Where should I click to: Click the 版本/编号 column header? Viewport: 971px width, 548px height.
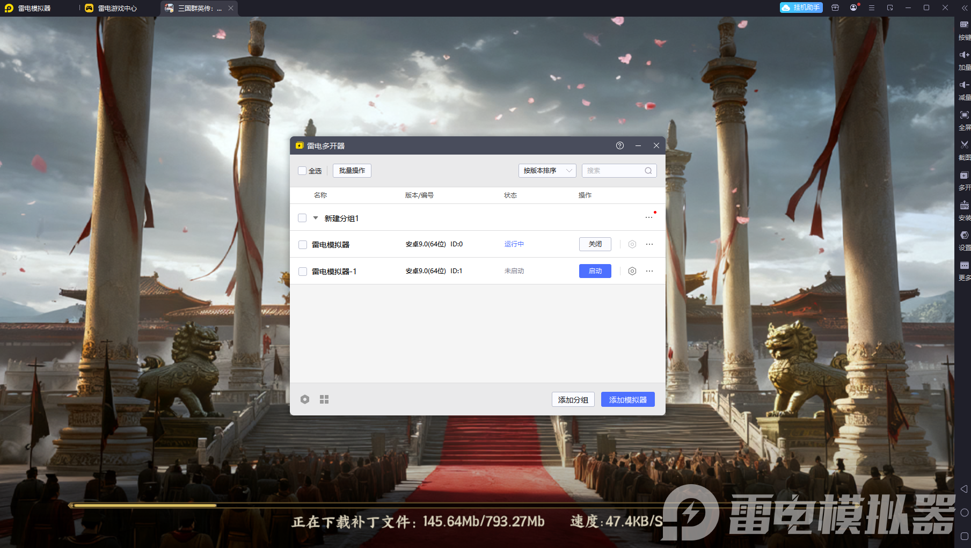click(x=419, y=195)
